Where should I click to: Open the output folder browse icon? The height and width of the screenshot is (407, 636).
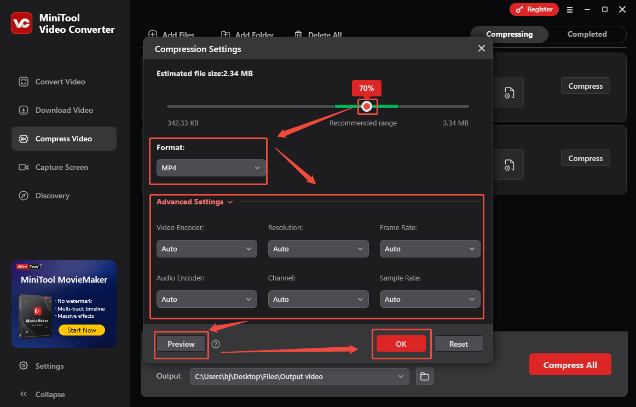pyautogui.click(x=424, y=376)
